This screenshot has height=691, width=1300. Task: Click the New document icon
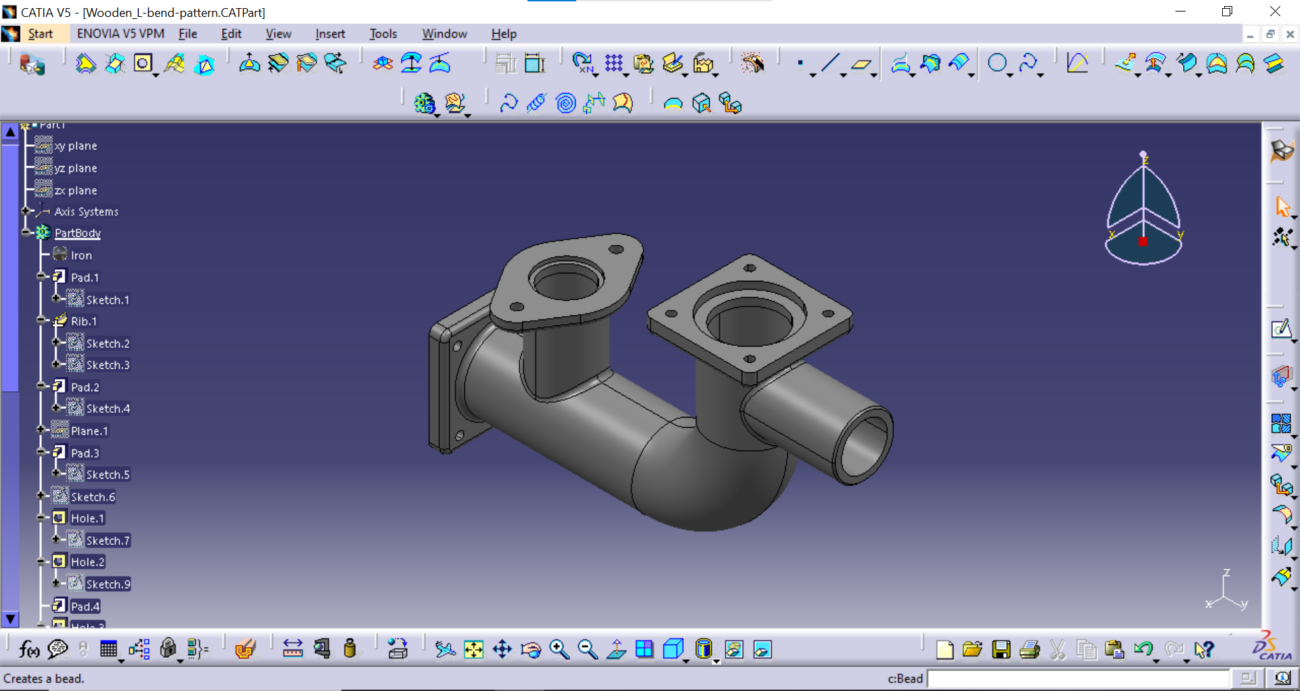pos(944,650)
